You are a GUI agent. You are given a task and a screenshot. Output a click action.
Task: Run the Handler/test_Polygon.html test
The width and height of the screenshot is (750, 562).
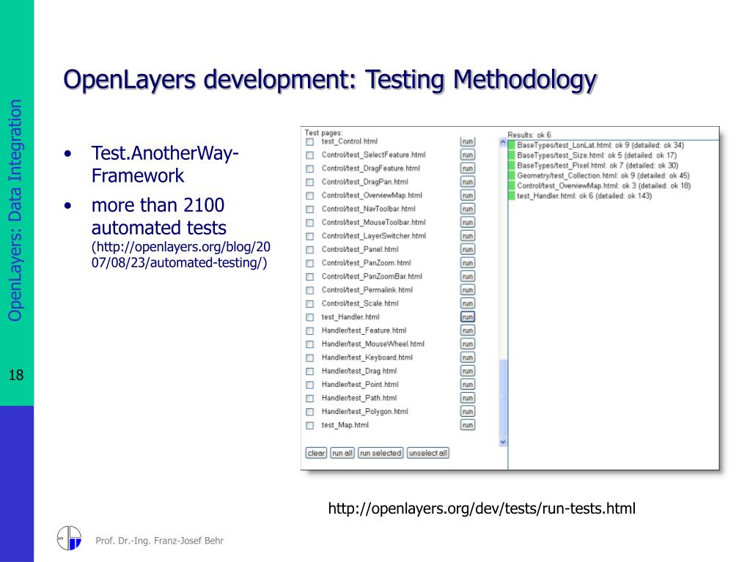point(467,412)
